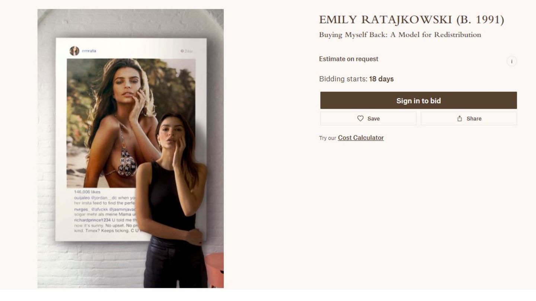Viewport: 536px width, 301px height.
Task: Click the heart icon beside Save
Action: click(360, 118)
